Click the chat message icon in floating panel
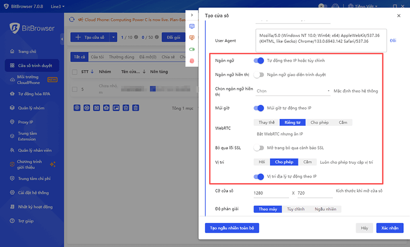410x247 pixels. pyautogui.click(x=192, y=26)
